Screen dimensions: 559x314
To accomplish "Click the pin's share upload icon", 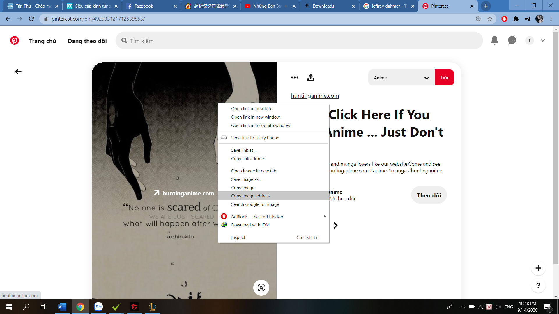I will point(311,78).
